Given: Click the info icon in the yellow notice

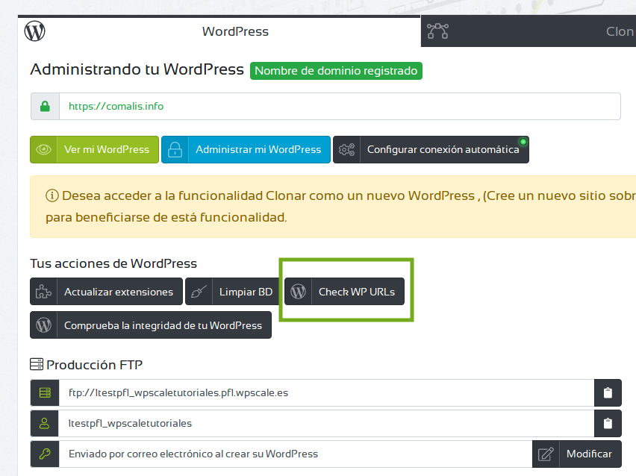Looking at the screenshot, I should (x=52, y=195).
